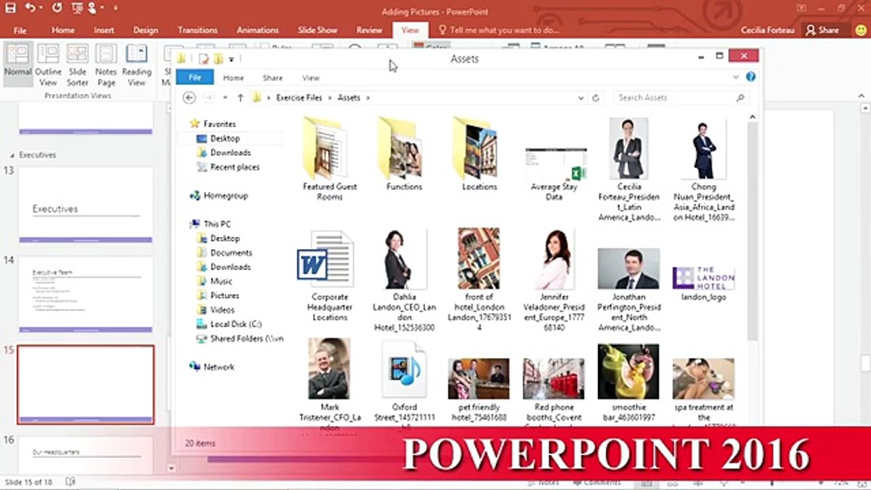Open the address bar history dropdown
This screenshot has width=871, height=490.
pyautogui.click(x=580, y=98)
